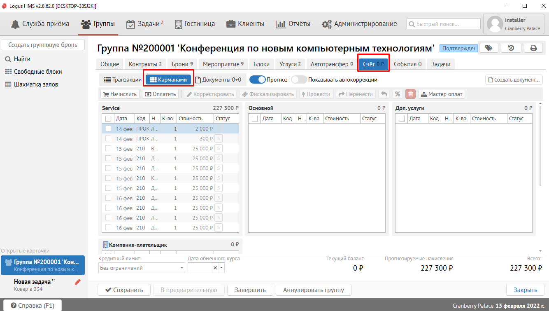Open Шахматка залов in the sidebar
The image size is (549, 311).
click(x=36, y=84)
